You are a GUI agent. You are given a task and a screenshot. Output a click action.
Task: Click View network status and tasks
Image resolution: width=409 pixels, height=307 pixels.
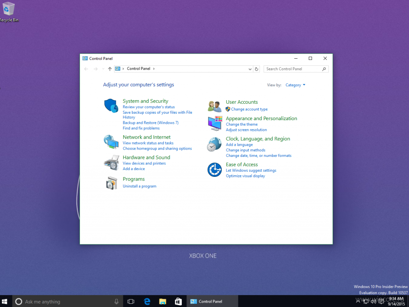coord(148,143)
